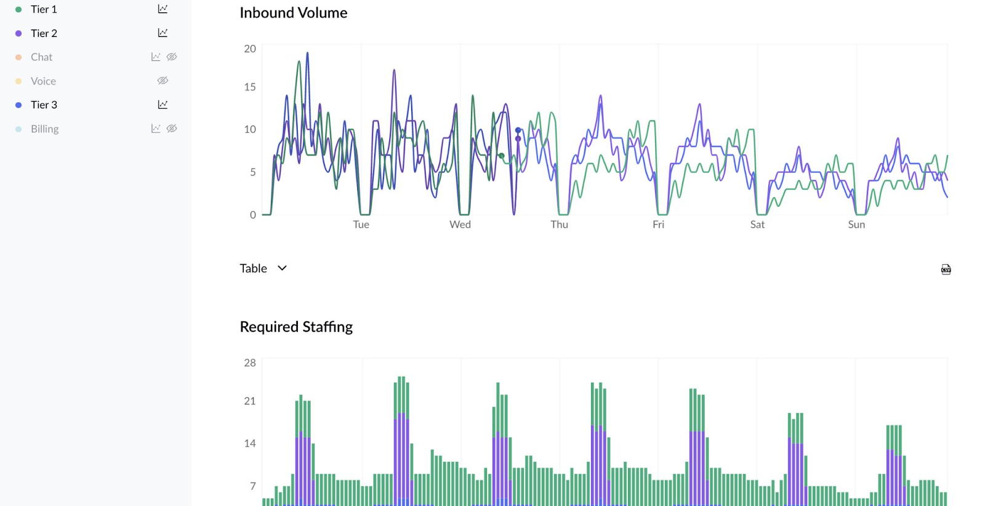Click the chart icon next to Tier 1
This screenshot has width=985, height=506.
pyautogui.click(x=163, y=9)
